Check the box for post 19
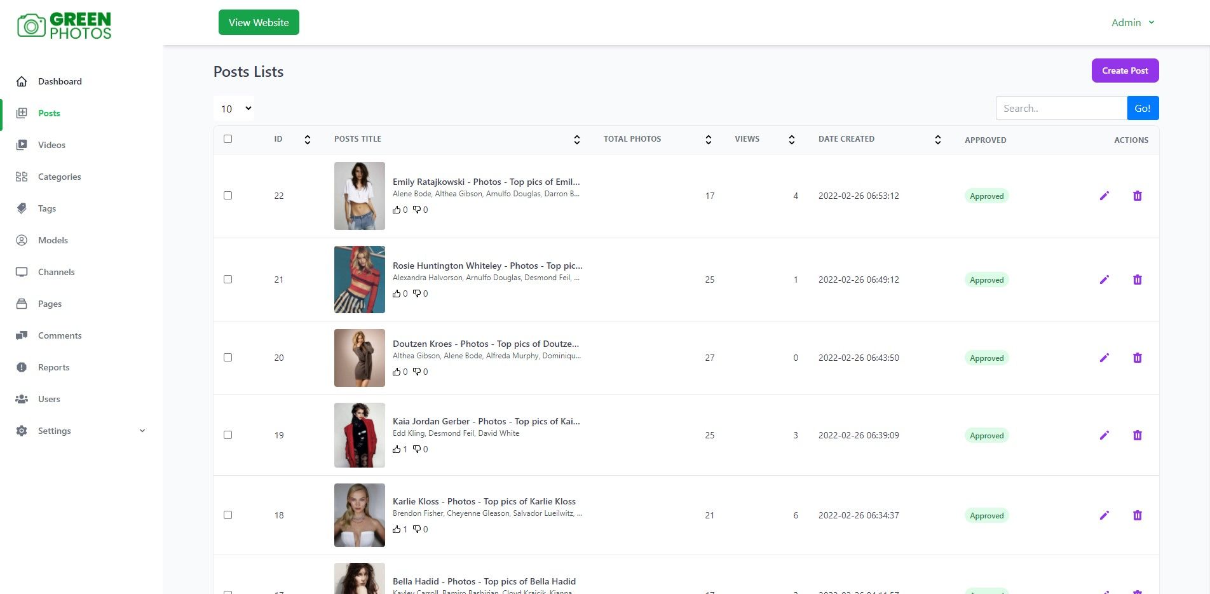1210x594 pixels. coord(228,435)
